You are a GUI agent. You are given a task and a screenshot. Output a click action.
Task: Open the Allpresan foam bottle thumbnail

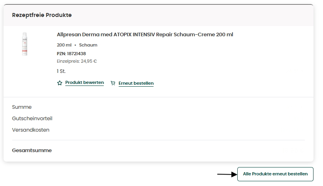[25, 44]
